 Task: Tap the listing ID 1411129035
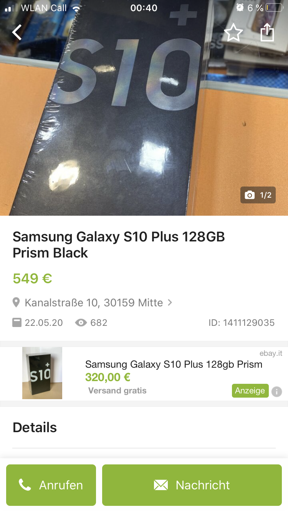click(242, 323)
